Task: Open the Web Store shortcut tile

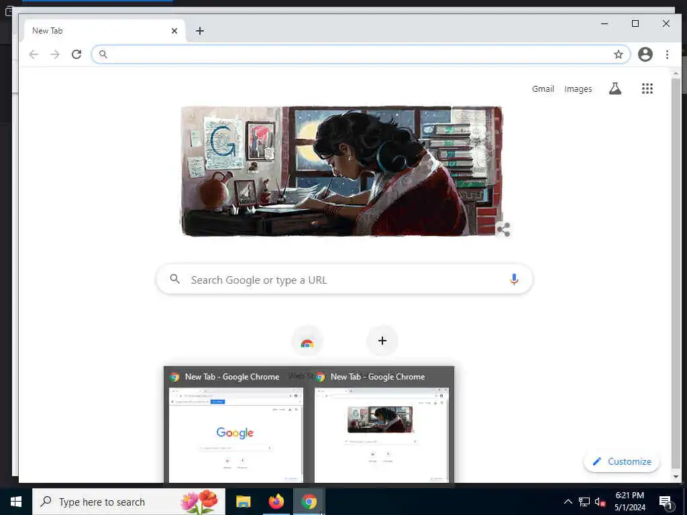Action: click(307, 341)
